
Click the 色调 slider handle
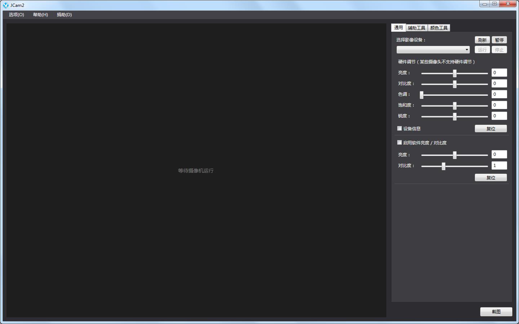[x=422, y=95]
